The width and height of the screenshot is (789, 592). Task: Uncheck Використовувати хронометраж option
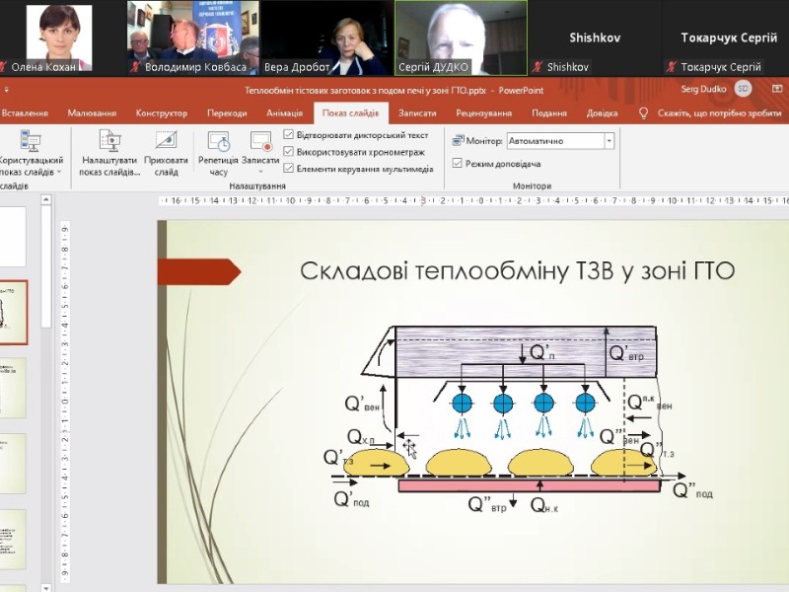[289, 152]
